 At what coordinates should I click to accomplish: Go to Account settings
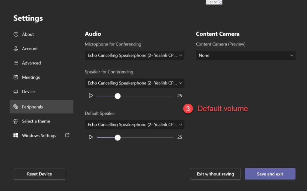tap(30, 49)
